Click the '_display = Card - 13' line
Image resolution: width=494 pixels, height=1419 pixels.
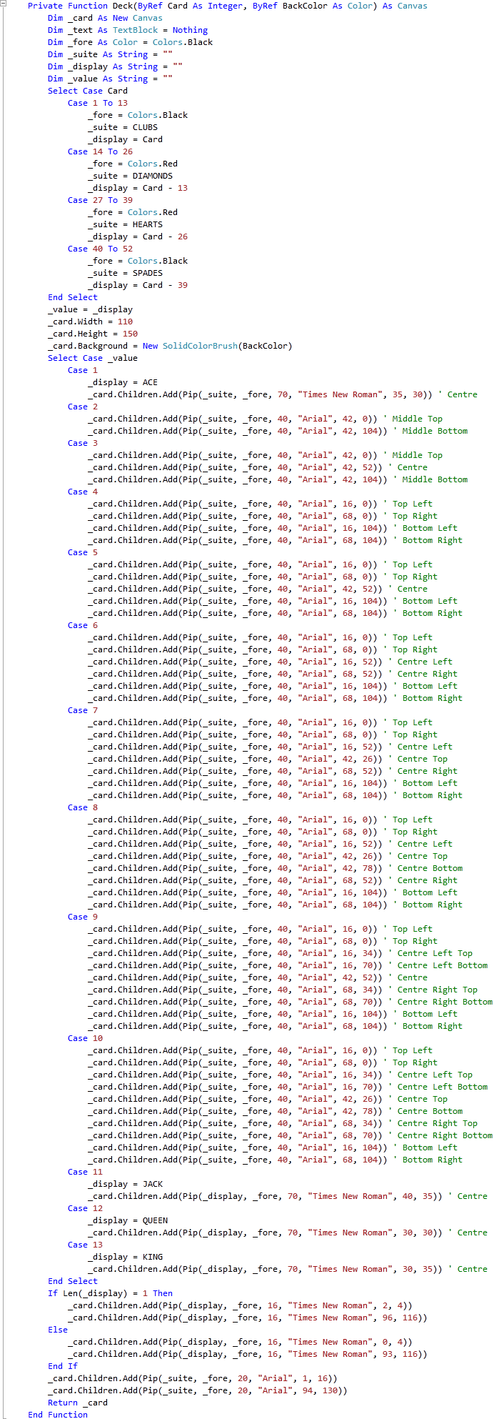tap(138, 188)
